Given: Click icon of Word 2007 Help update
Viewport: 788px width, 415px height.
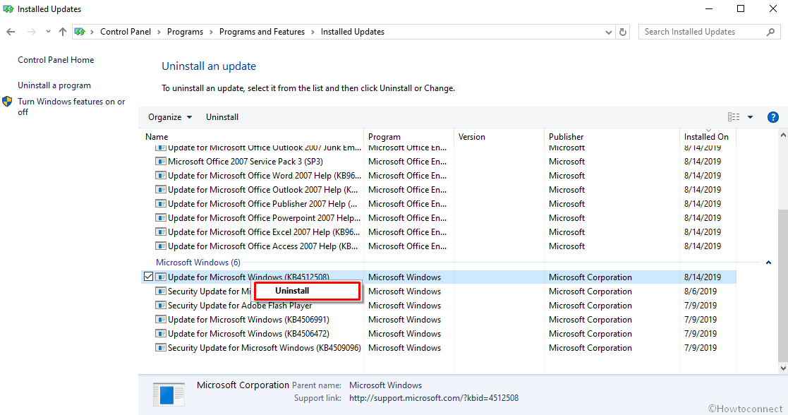Looking at the screenshot, I should coord(161,176).
